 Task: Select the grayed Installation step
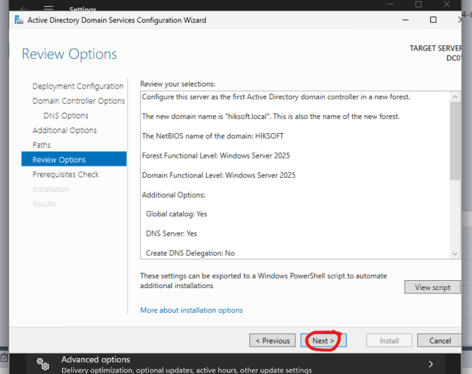pos(51,189)
